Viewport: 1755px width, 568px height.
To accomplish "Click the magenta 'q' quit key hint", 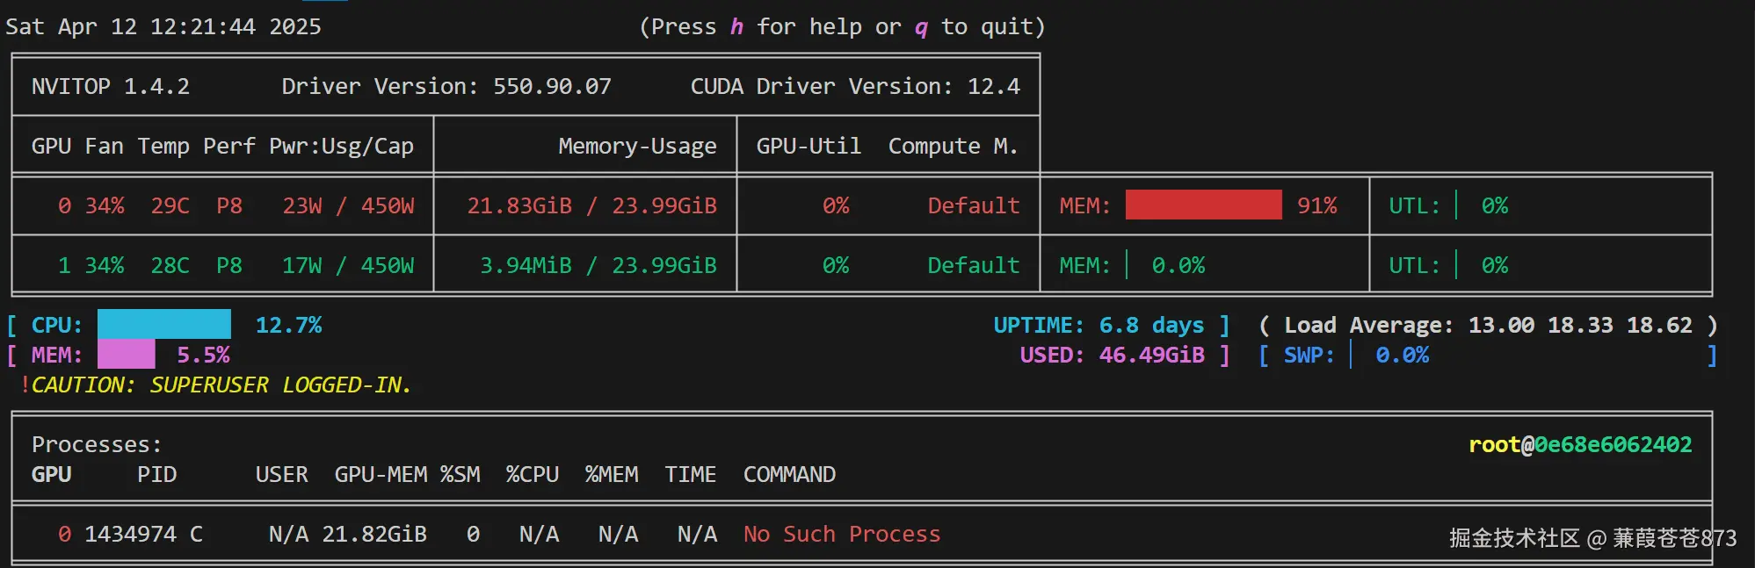I will (921, 27).
